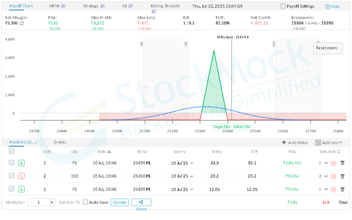This screenshot has width=352, height=220.
Task: Delete the 25350 PE position row
Action: (342, 176)
